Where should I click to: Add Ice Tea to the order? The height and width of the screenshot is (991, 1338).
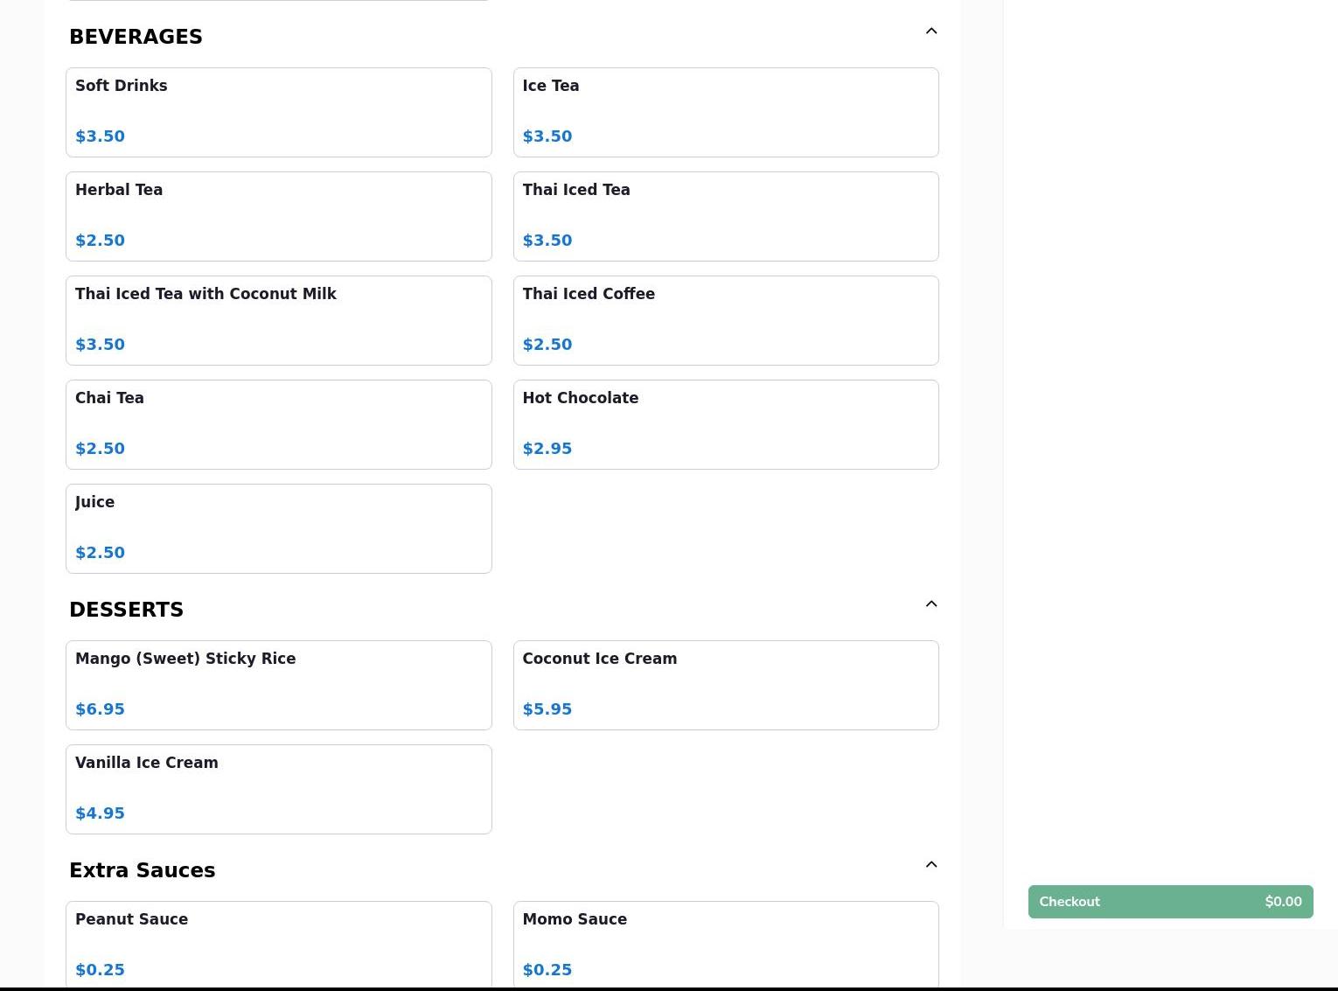725,112
